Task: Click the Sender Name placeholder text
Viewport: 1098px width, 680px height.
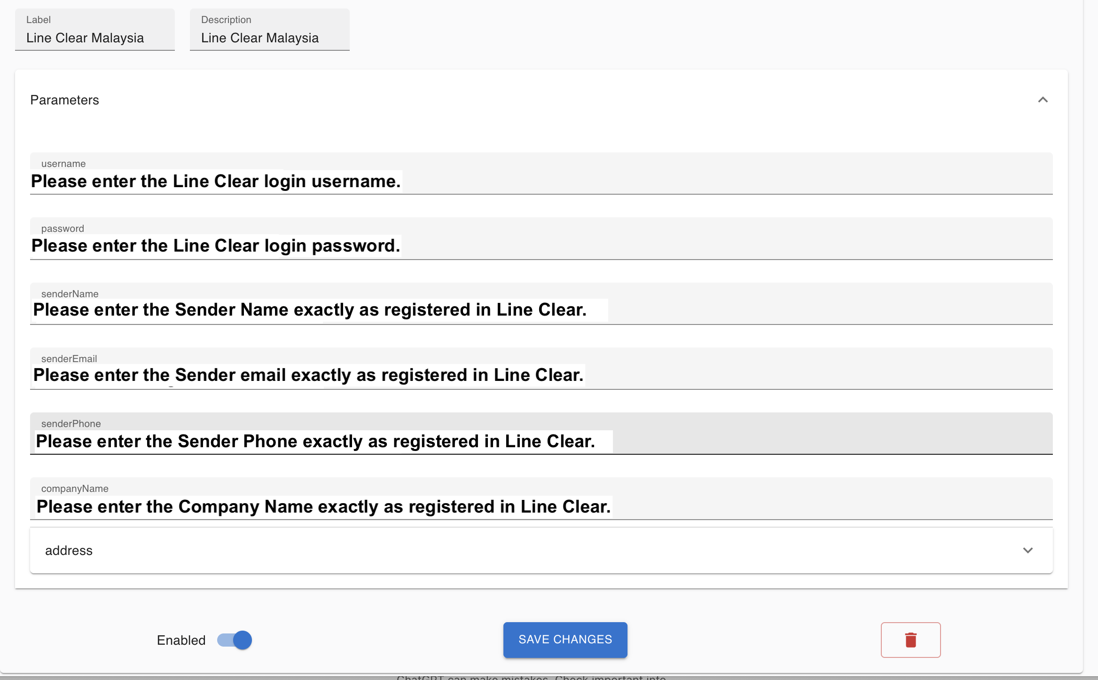Action: pyautogui.click(x=309, y=310)
